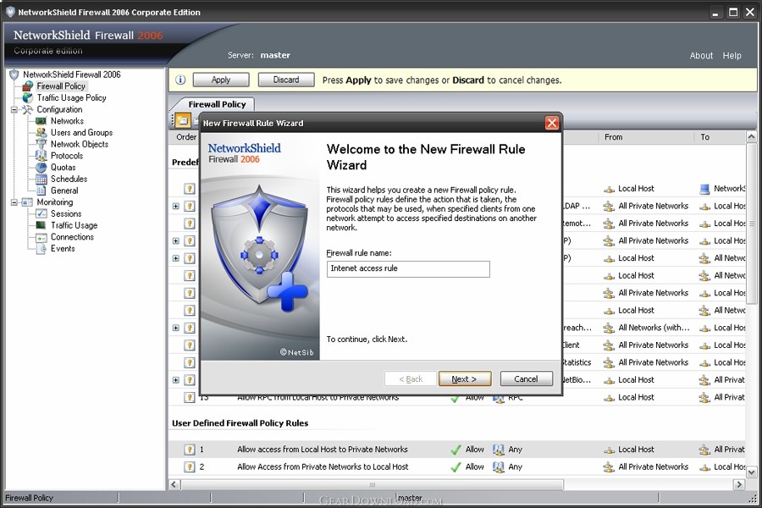Select the Sessions monitoring item
The image size is (762, 508).
pyautogui.click(x=66, y=214)
